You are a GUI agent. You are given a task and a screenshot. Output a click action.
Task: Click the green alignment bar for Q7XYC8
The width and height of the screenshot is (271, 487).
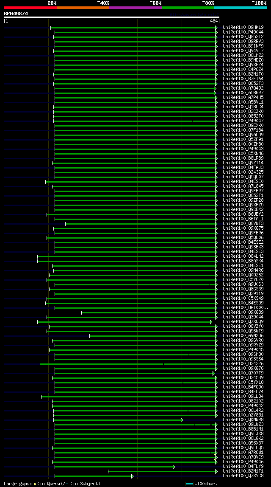point(94,476)
